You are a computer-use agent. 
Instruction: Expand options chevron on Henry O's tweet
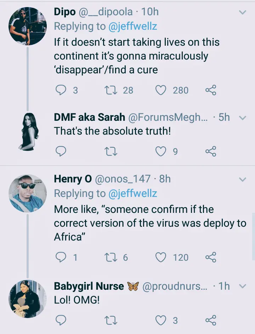pos(243,180)
